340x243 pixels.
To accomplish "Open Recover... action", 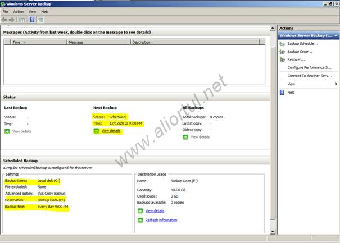I will [296, 59].
